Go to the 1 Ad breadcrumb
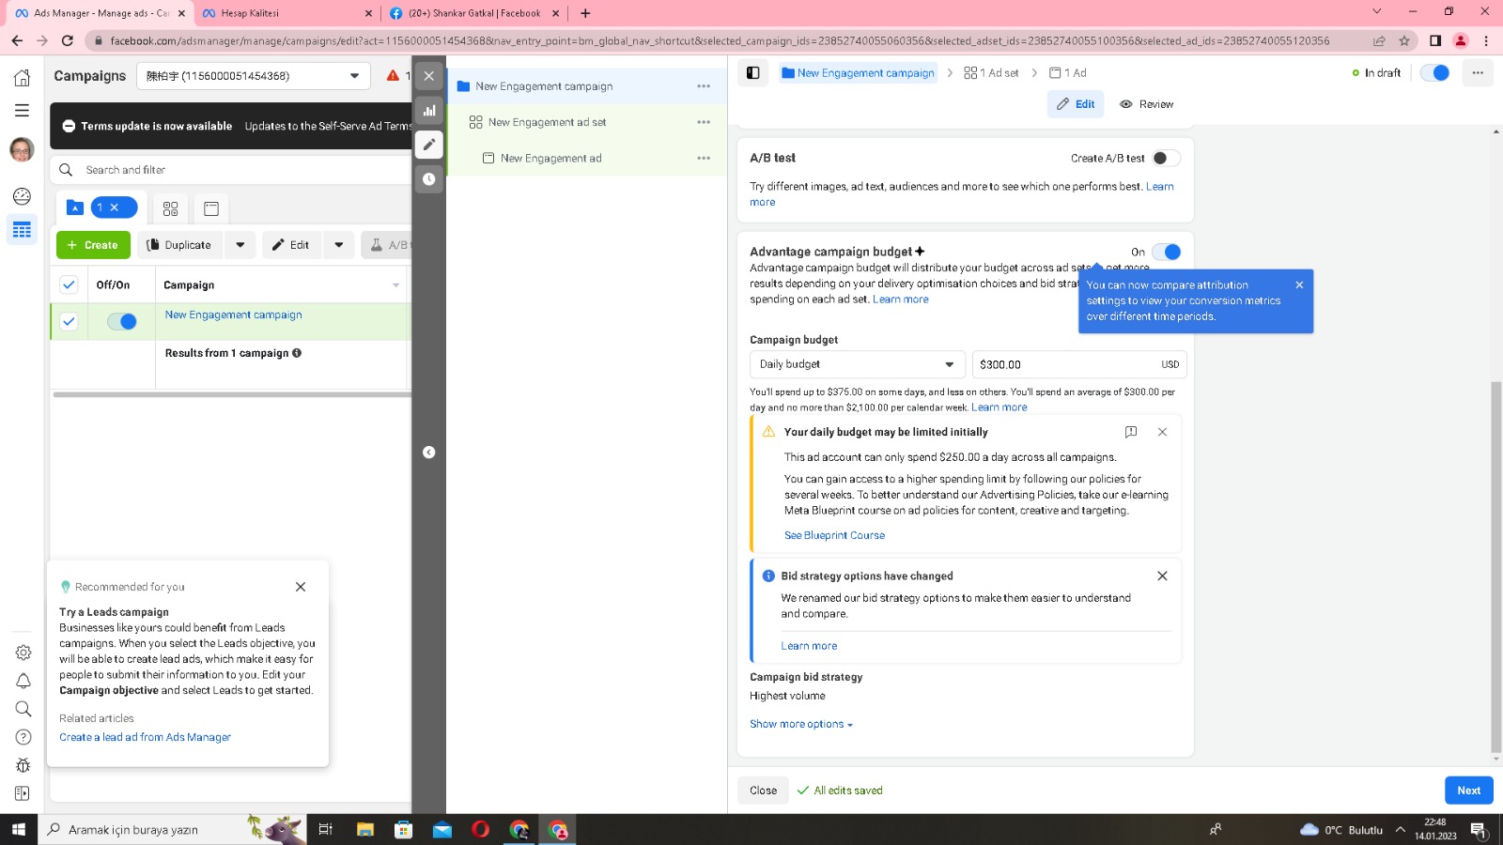The width and height of the screenshot is (1503, 845). point(1068,72)
